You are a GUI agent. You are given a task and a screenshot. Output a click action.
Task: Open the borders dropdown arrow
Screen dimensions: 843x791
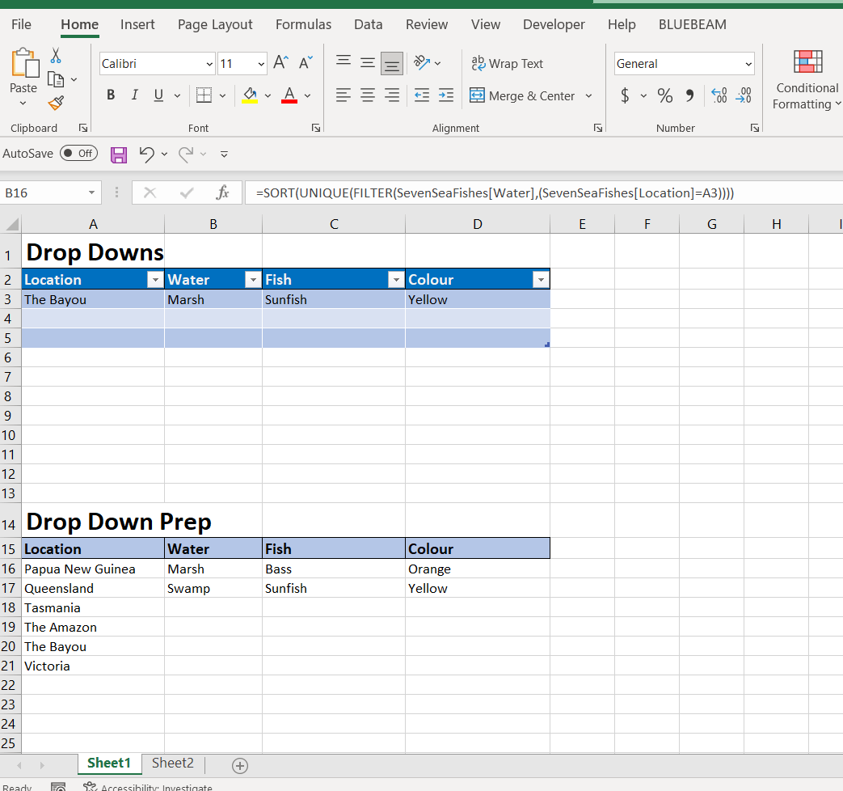coord(222,95)
